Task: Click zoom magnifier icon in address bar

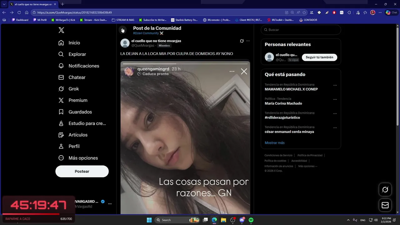Action: (292, 12)
